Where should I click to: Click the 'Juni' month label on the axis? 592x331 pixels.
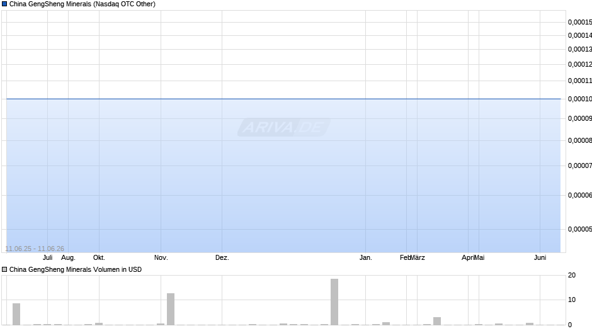point(540,257)
